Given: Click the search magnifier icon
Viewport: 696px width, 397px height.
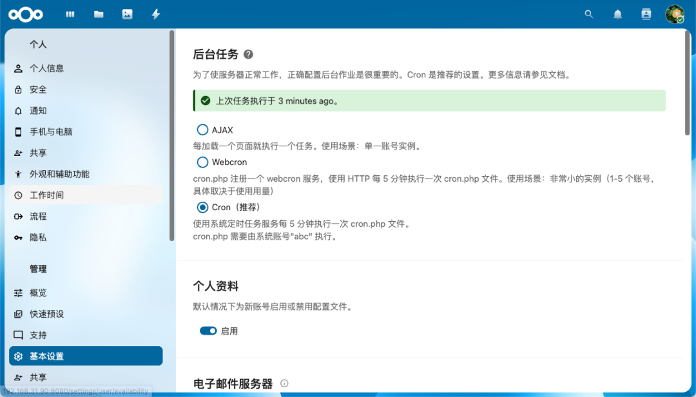Looking at the screenshot, I should click(588, 14).
